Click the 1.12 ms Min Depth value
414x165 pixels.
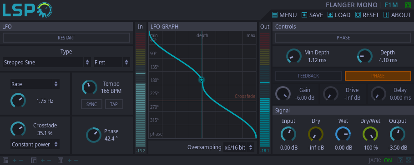(317, 60)
